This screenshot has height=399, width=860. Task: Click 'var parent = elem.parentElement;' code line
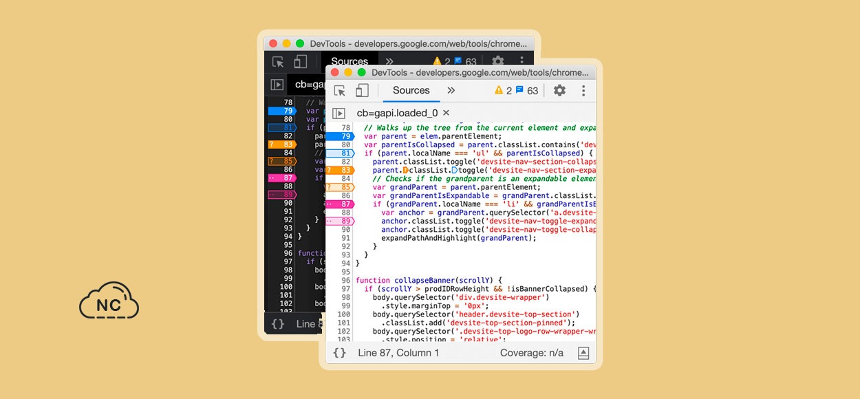tap(433, 136)
